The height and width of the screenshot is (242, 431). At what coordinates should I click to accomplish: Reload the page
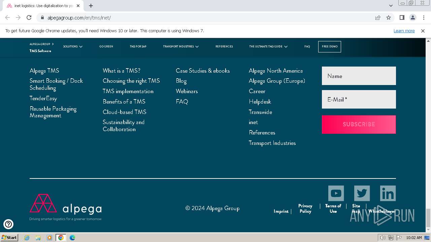click(x=29, y=17)
